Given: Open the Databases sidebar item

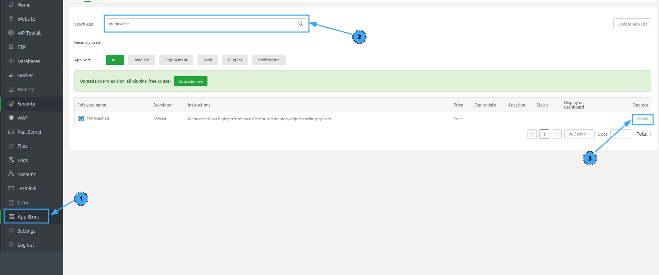Looking at the screenshot, I should coord(32,61).
